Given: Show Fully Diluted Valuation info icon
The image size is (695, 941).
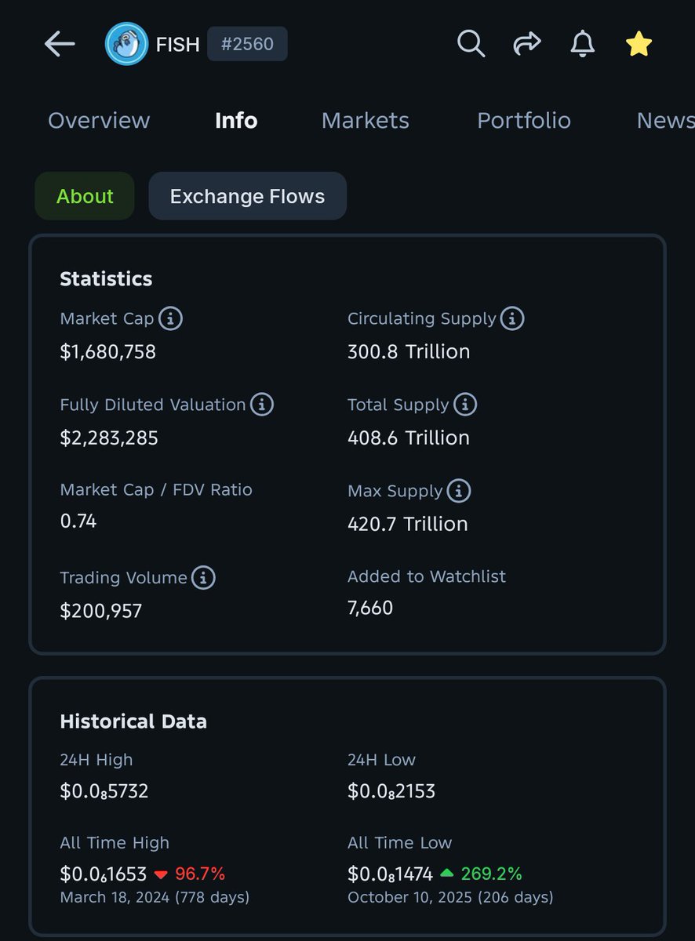Looking at the screenshot, I should coord(262,405).
